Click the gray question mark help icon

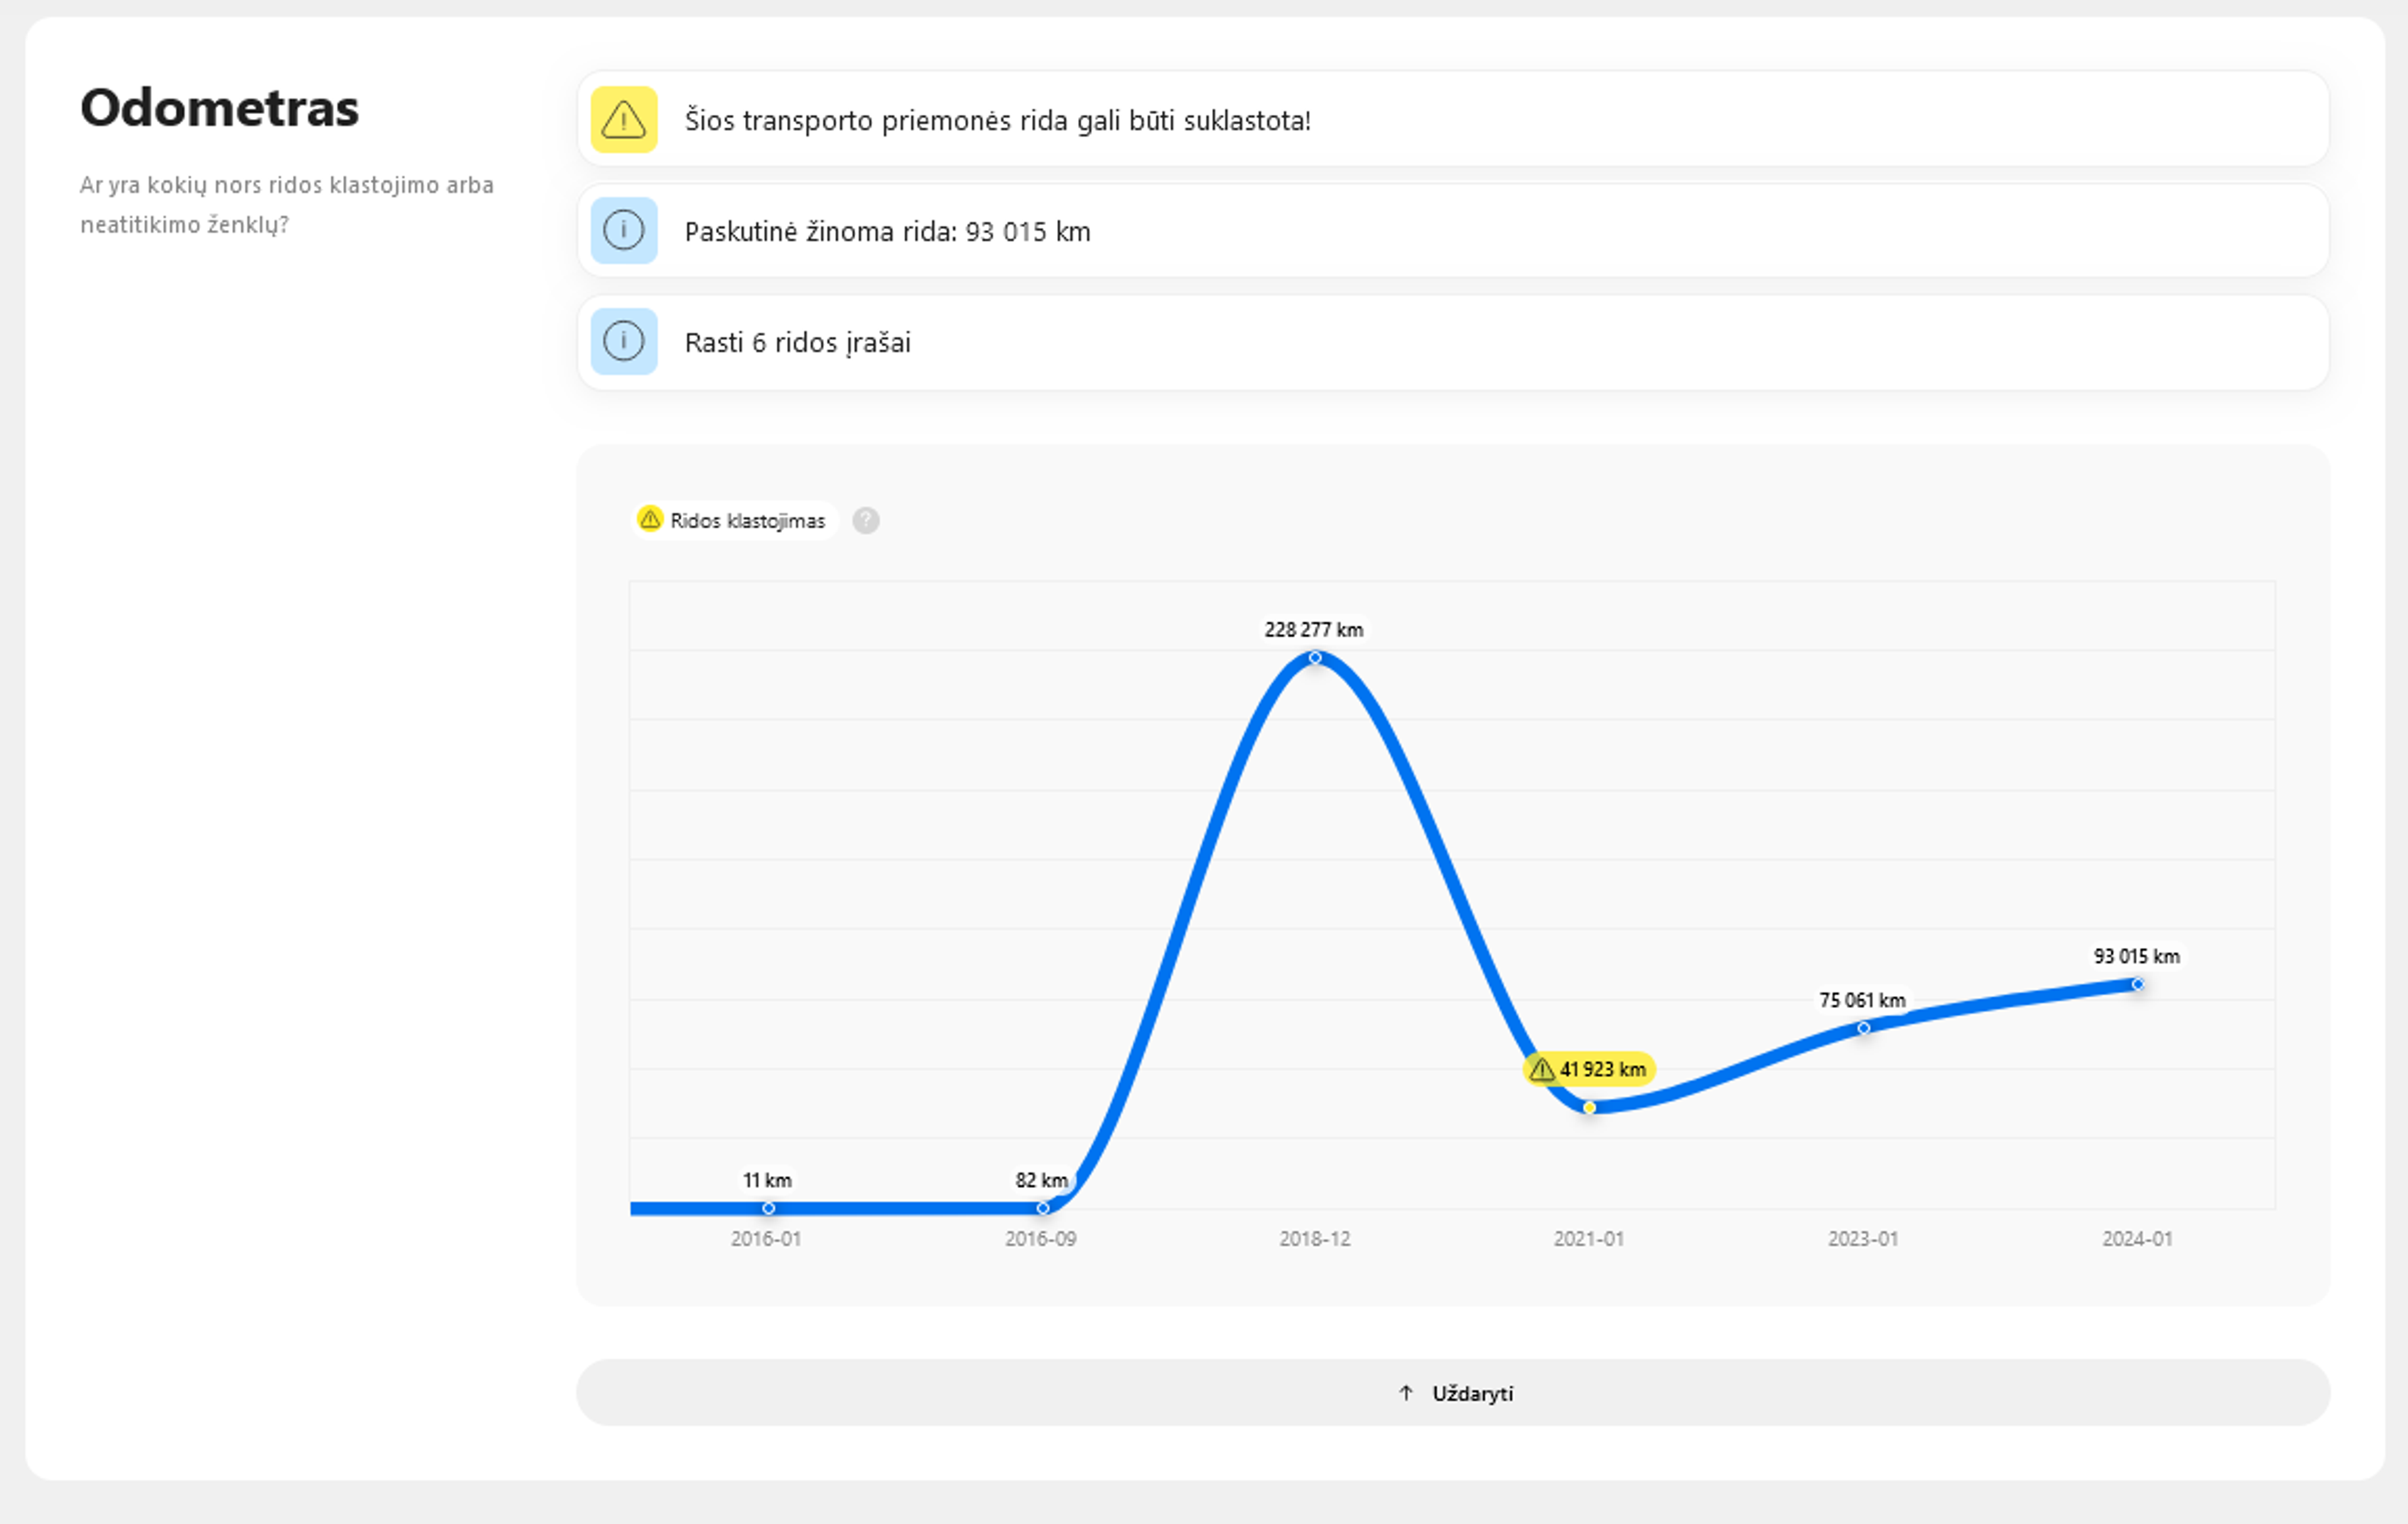(865, 520)
